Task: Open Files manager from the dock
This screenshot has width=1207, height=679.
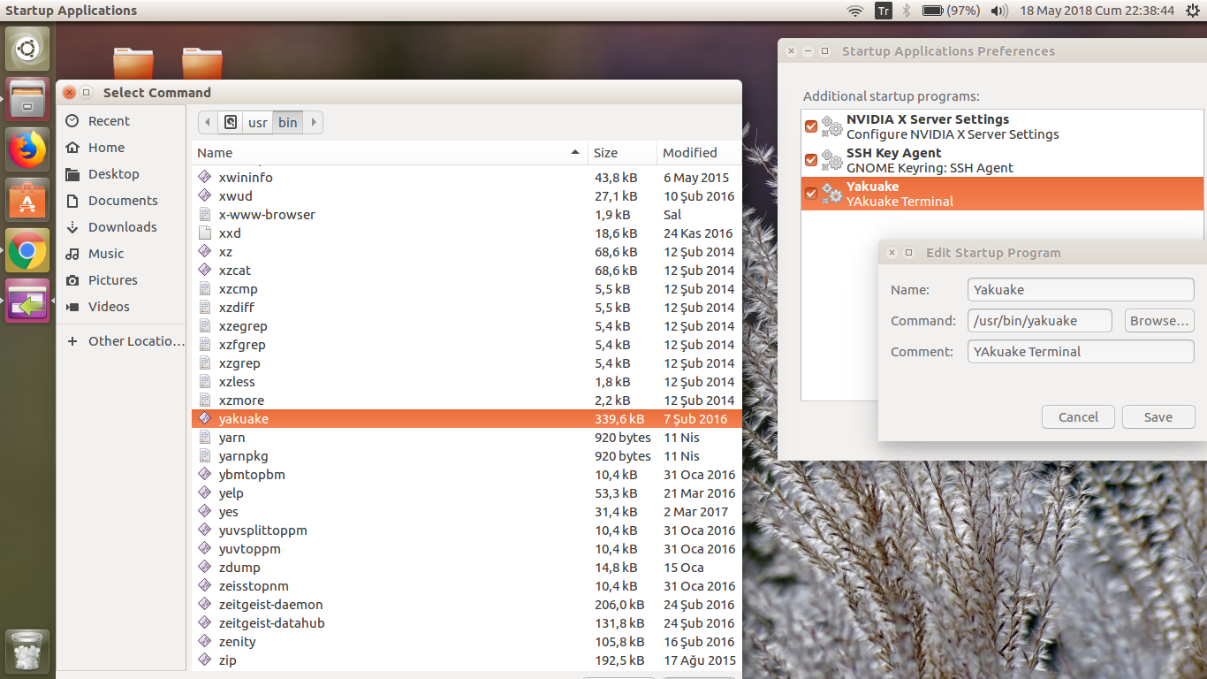Action: click(27, 99)
